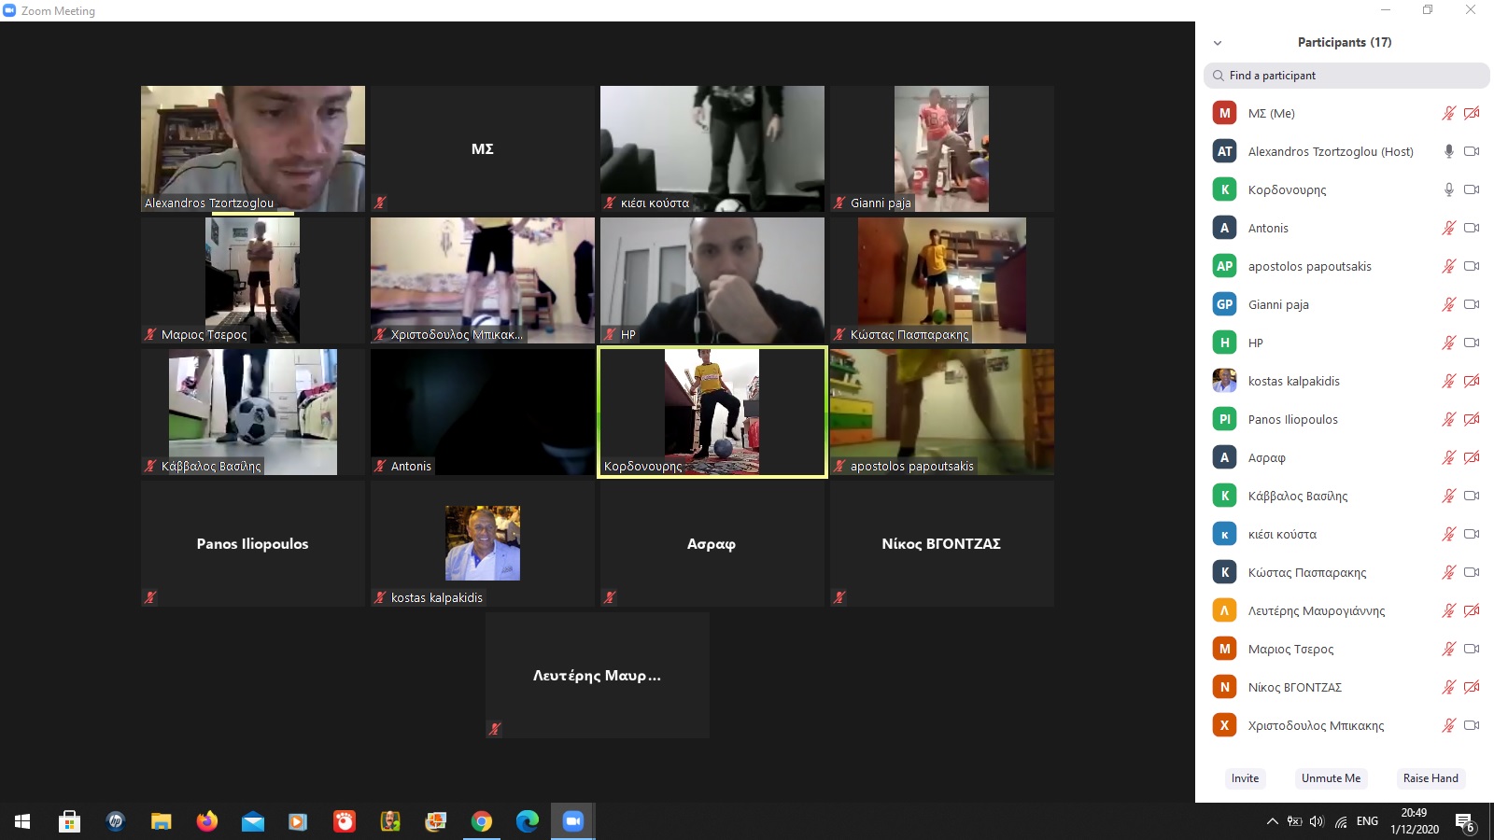This screenshot has height=840, width=1494.
Task: Select HP in the participants list
Action: tap(1345, 343)
